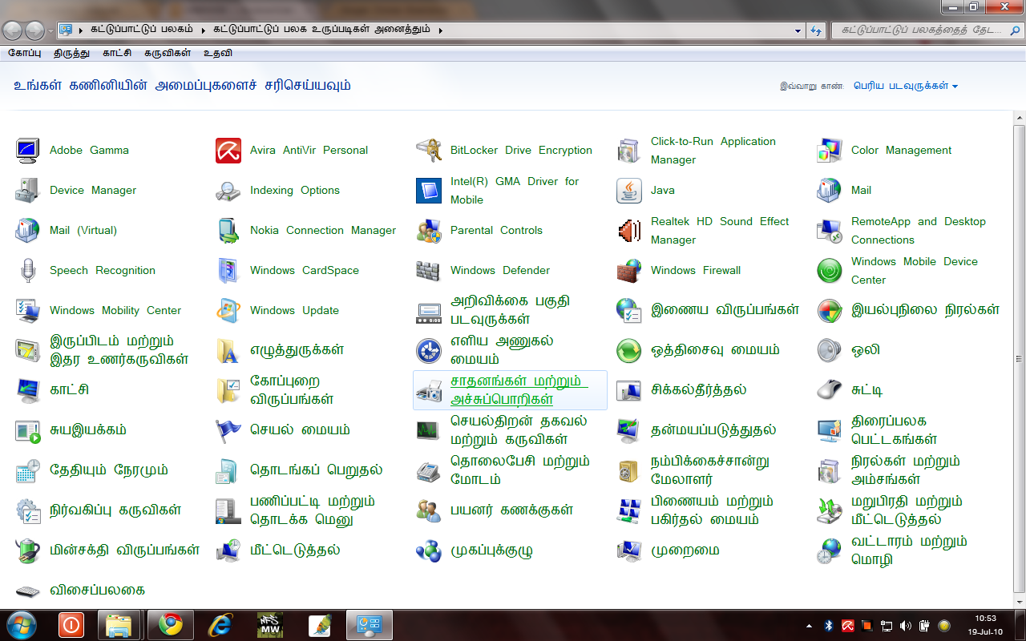Viewport: 1026px width, 641px height.
Task: Open the Device Manager icon
Action: (28, 191)
